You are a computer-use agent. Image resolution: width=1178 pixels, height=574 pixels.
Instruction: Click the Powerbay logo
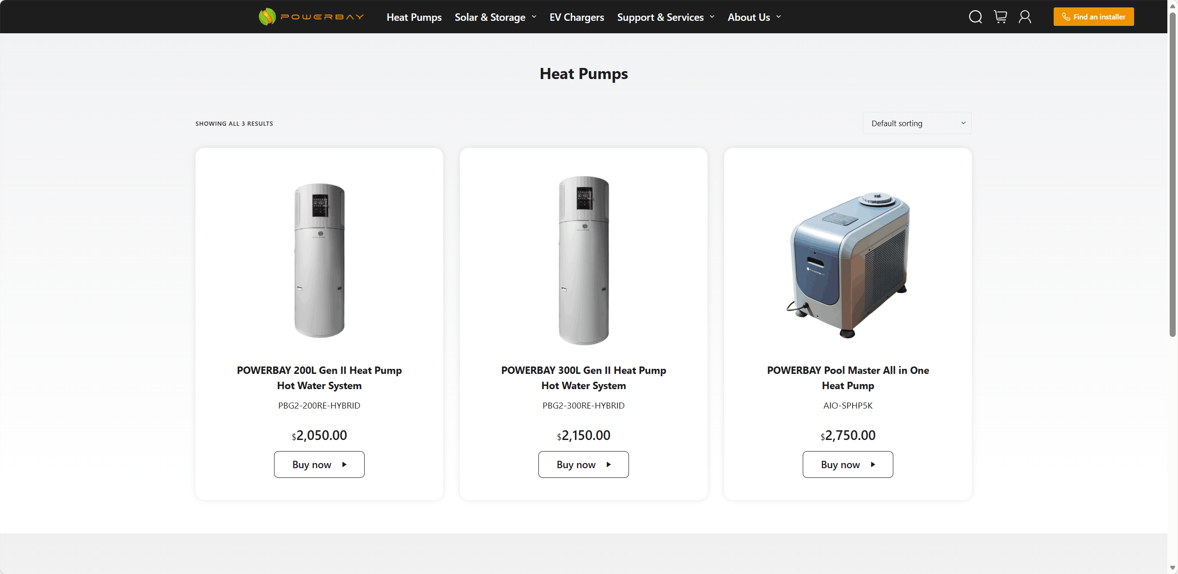[311, 17]
